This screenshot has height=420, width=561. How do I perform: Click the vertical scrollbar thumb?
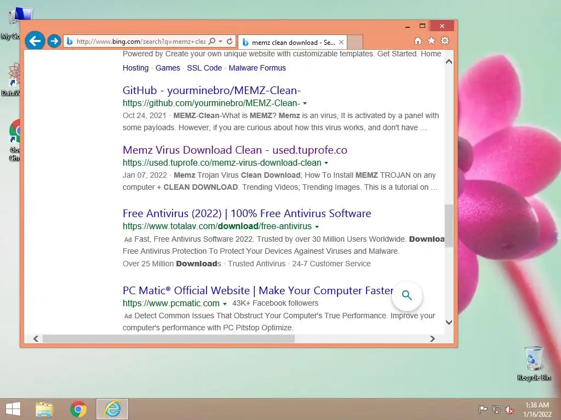click(449, 226)
